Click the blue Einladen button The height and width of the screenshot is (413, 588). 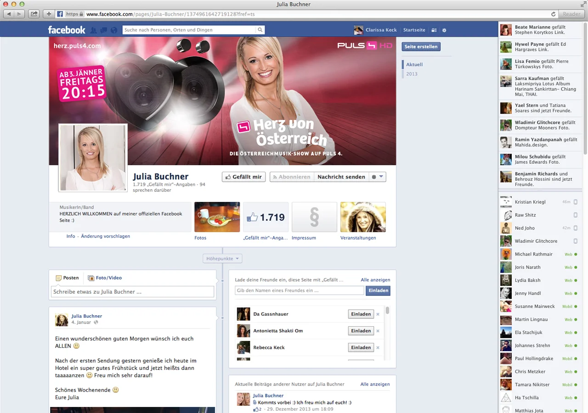378,290
